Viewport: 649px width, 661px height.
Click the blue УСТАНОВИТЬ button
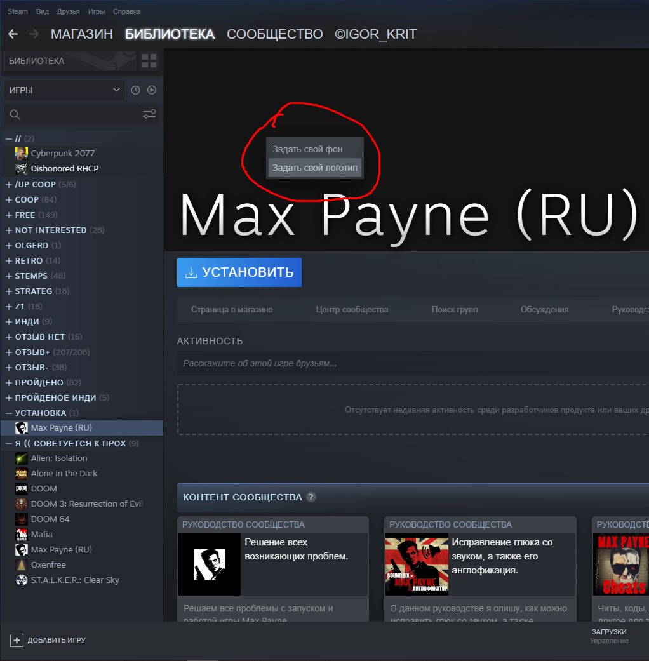pos(239,272)
